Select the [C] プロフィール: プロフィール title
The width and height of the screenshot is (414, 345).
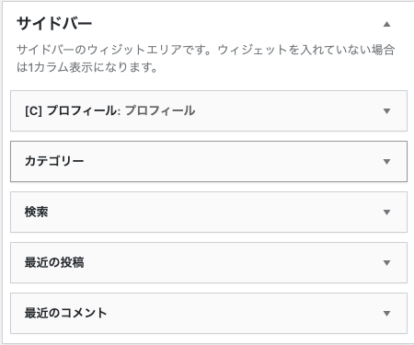tap(109, 110)
